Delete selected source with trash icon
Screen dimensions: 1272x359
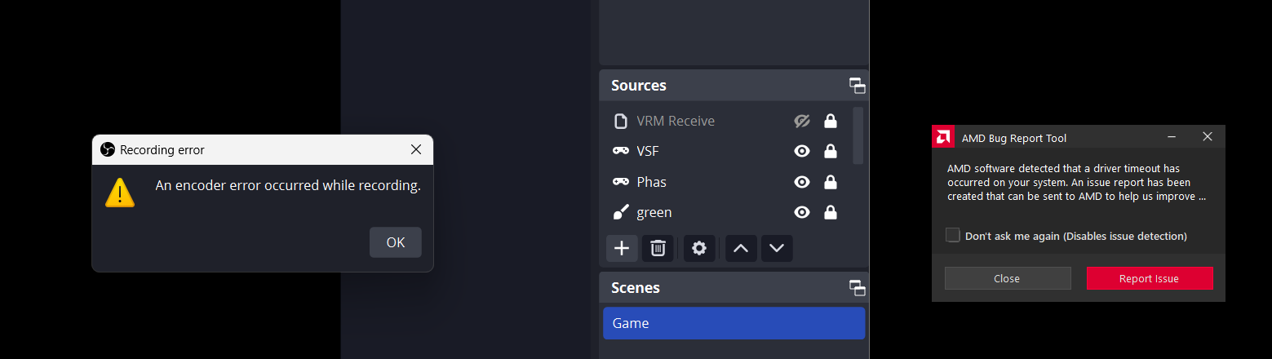tap(658, 248)
